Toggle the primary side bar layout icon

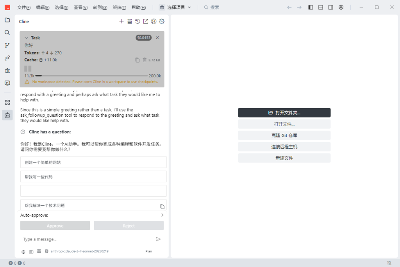[x=311, y=7]
